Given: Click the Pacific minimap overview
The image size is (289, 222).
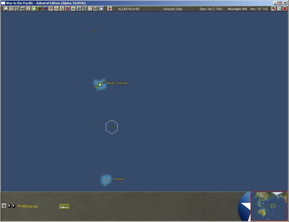Looking at the screenshot, I should click(269, 206).
